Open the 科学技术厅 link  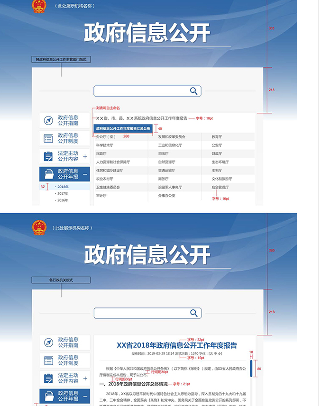(105, 145)
